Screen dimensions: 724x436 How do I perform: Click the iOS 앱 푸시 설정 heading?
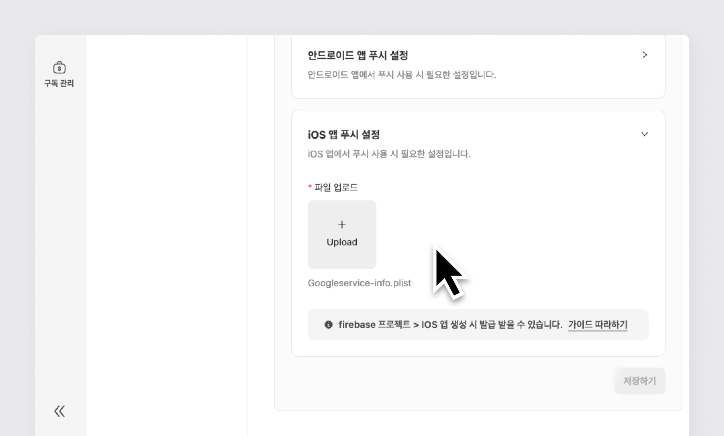[343, 135]
